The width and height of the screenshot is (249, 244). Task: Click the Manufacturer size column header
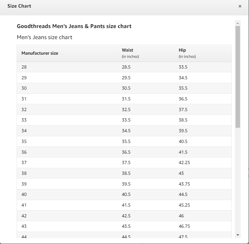[40, 53]
